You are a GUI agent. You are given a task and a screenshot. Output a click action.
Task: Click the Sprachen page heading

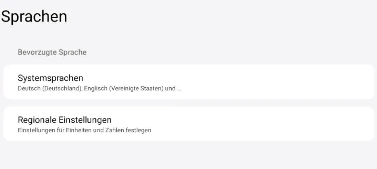pyautogui.click(x=34, y=17)
